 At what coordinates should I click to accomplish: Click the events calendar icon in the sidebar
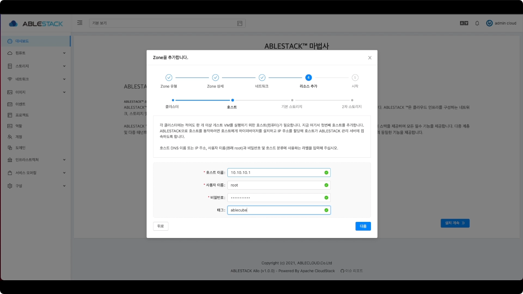10,104
